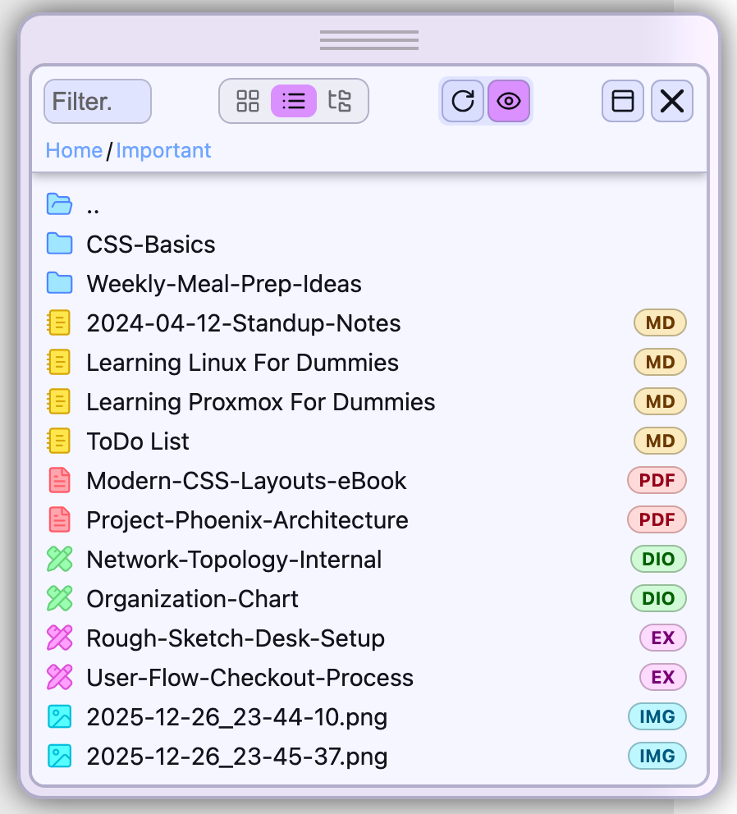Click the Network-Topology-Internal diagram icon

[59, 560]
